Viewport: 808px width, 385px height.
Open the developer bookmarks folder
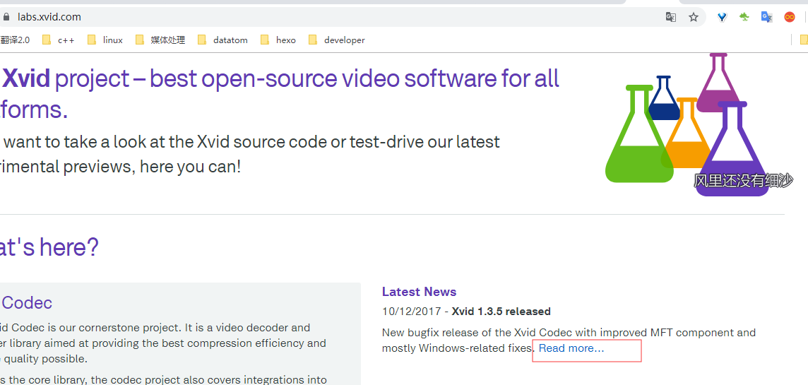pyautogui.click(x=336, y=40)
